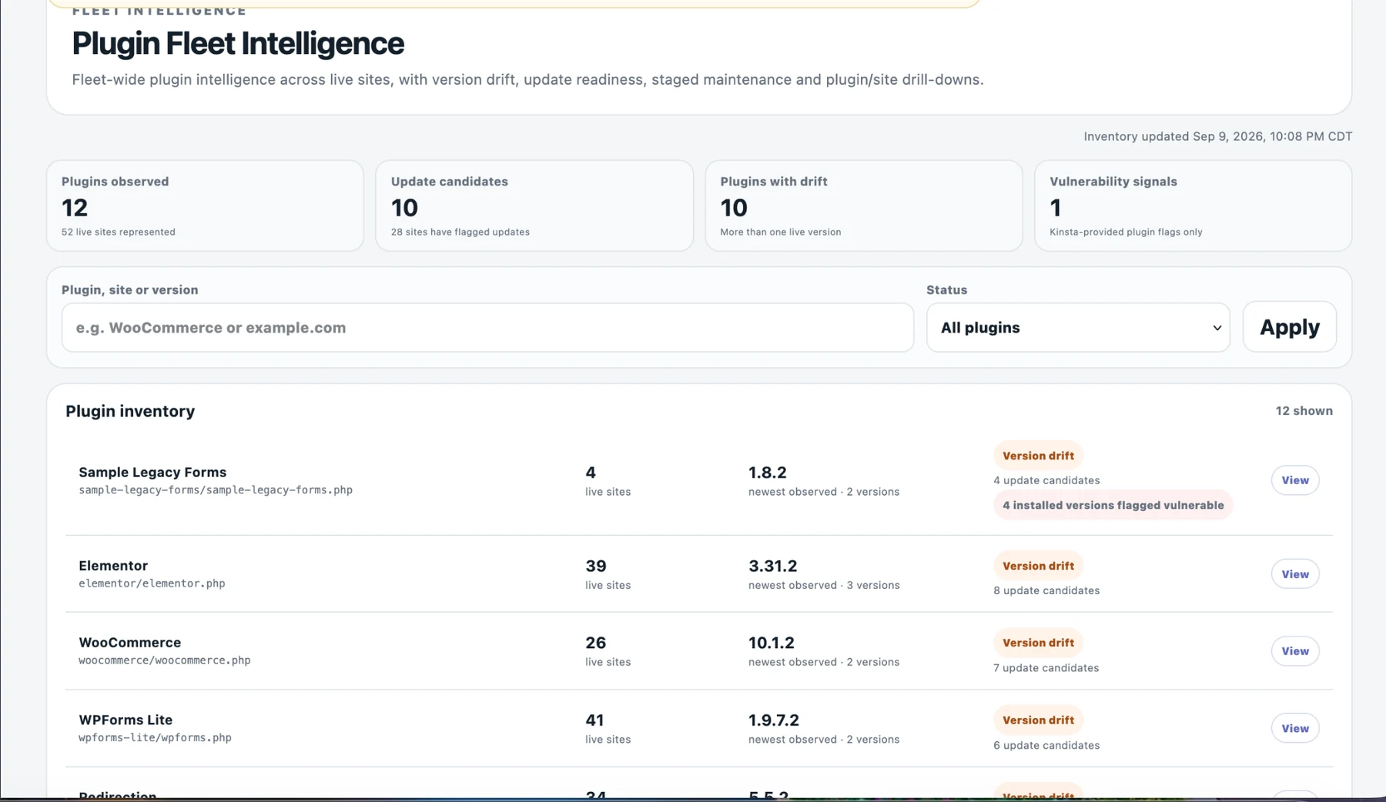Viewport: 1386px width, 802px height.
Task: Click the 39 live sites count for Elementor
Action: point(596,566)
